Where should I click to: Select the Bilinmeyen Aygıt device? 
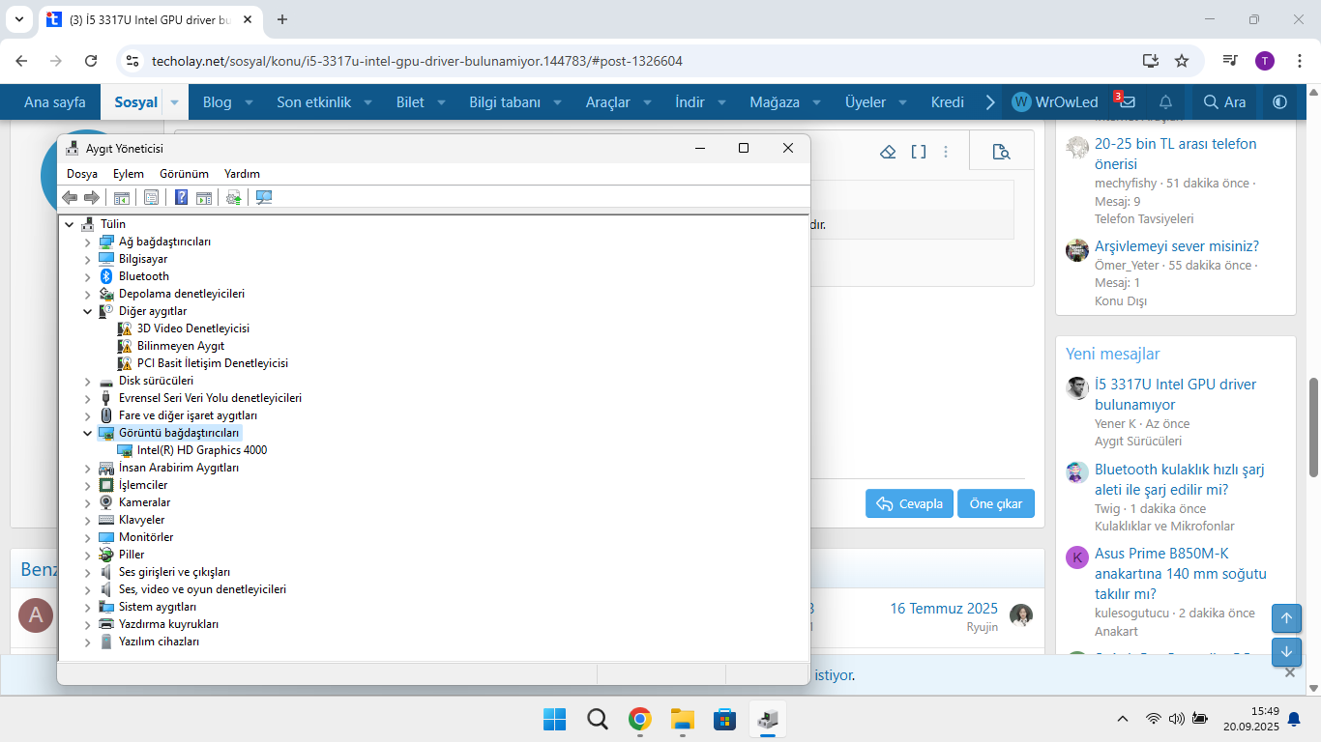180,346
